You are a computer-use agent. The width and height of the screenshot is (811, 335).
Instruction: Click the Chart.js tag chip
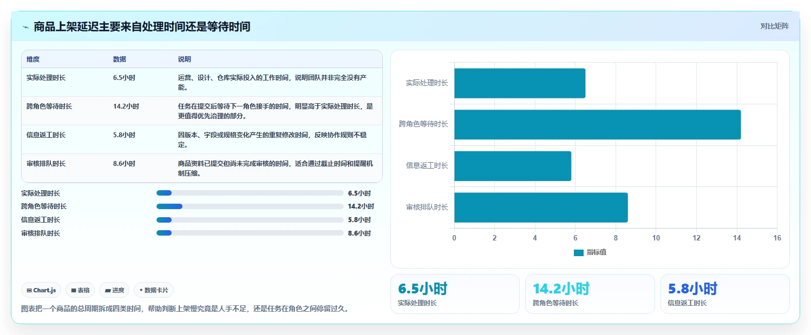(41, 290)
